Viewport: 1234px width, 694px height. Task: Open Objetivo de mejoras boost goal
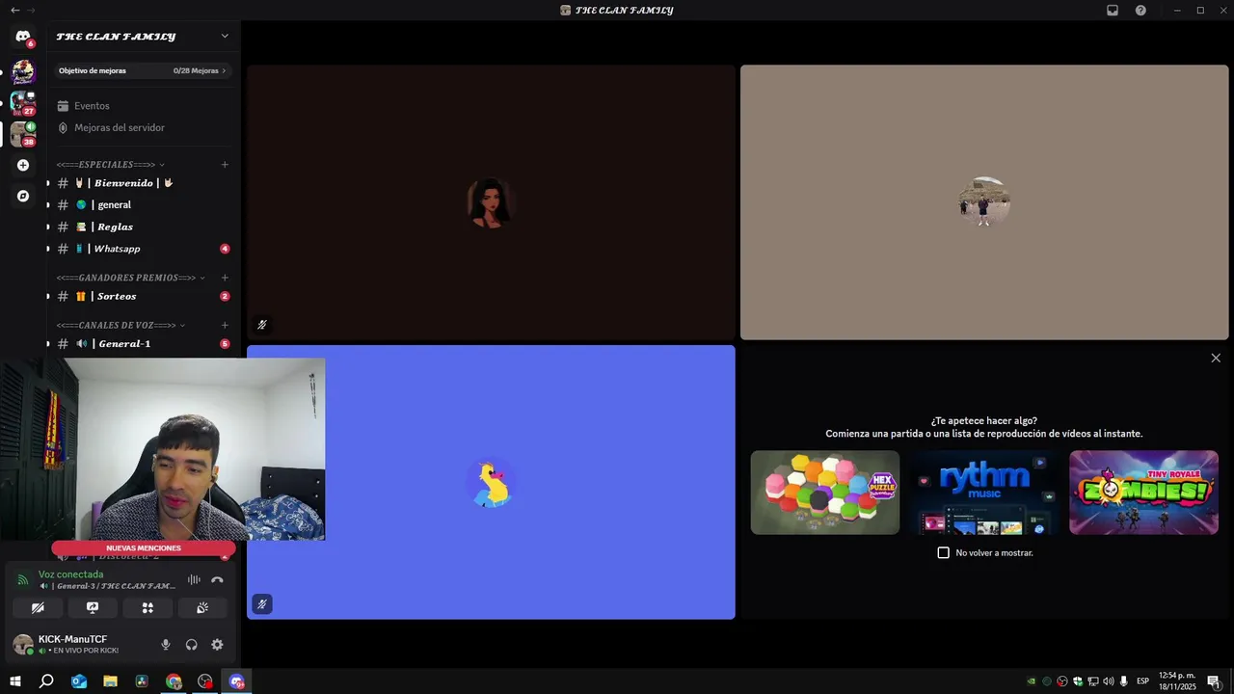142,70
